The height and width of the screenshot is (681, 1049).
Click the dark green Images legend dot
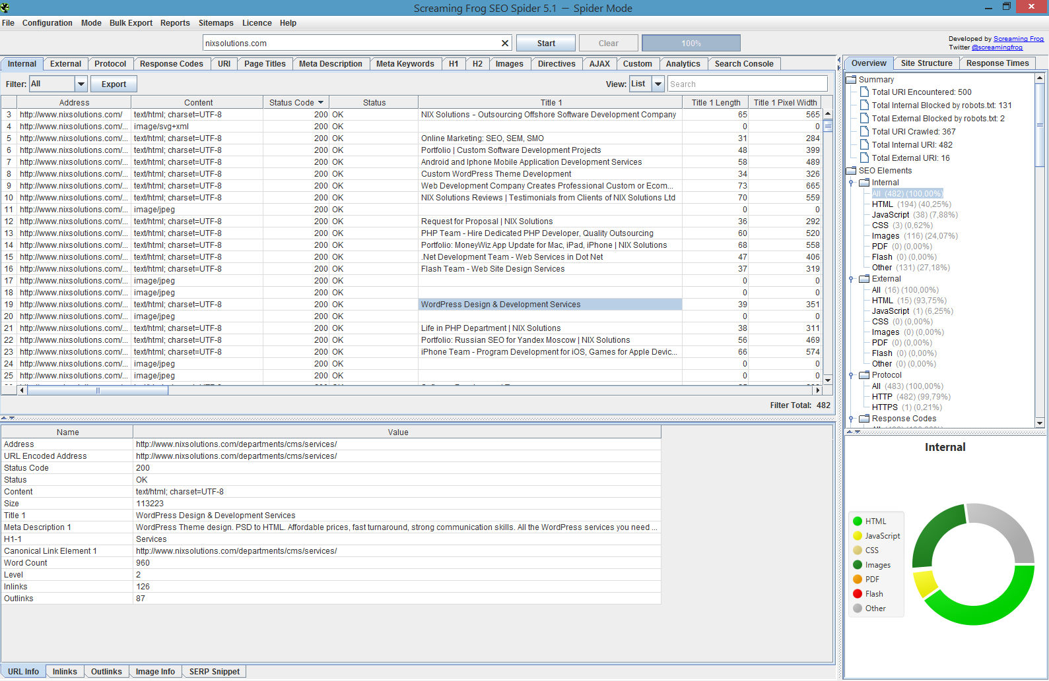coord(858,565)
